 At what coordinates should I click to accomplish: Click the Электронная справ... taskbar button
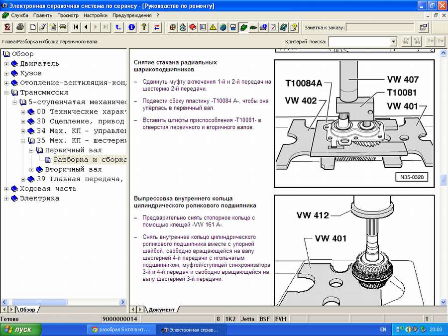[x=192, y=330]
